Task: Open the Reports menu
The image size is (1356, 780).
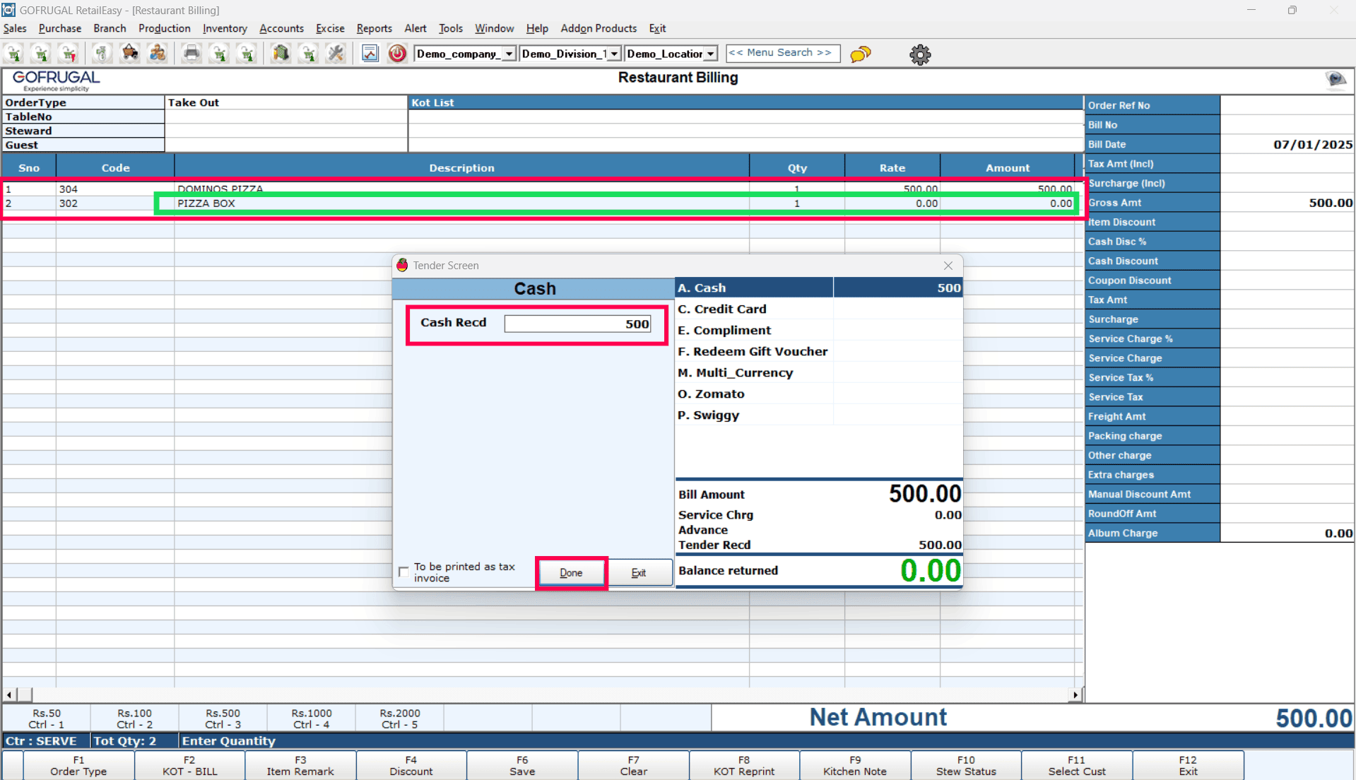Action: 374,28
